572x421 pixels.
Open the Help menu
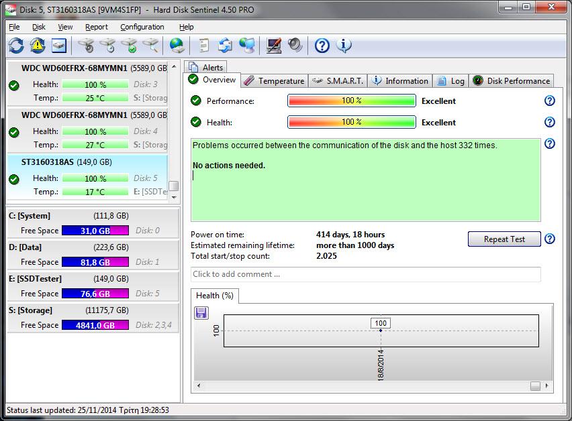(x=187, y=27)
